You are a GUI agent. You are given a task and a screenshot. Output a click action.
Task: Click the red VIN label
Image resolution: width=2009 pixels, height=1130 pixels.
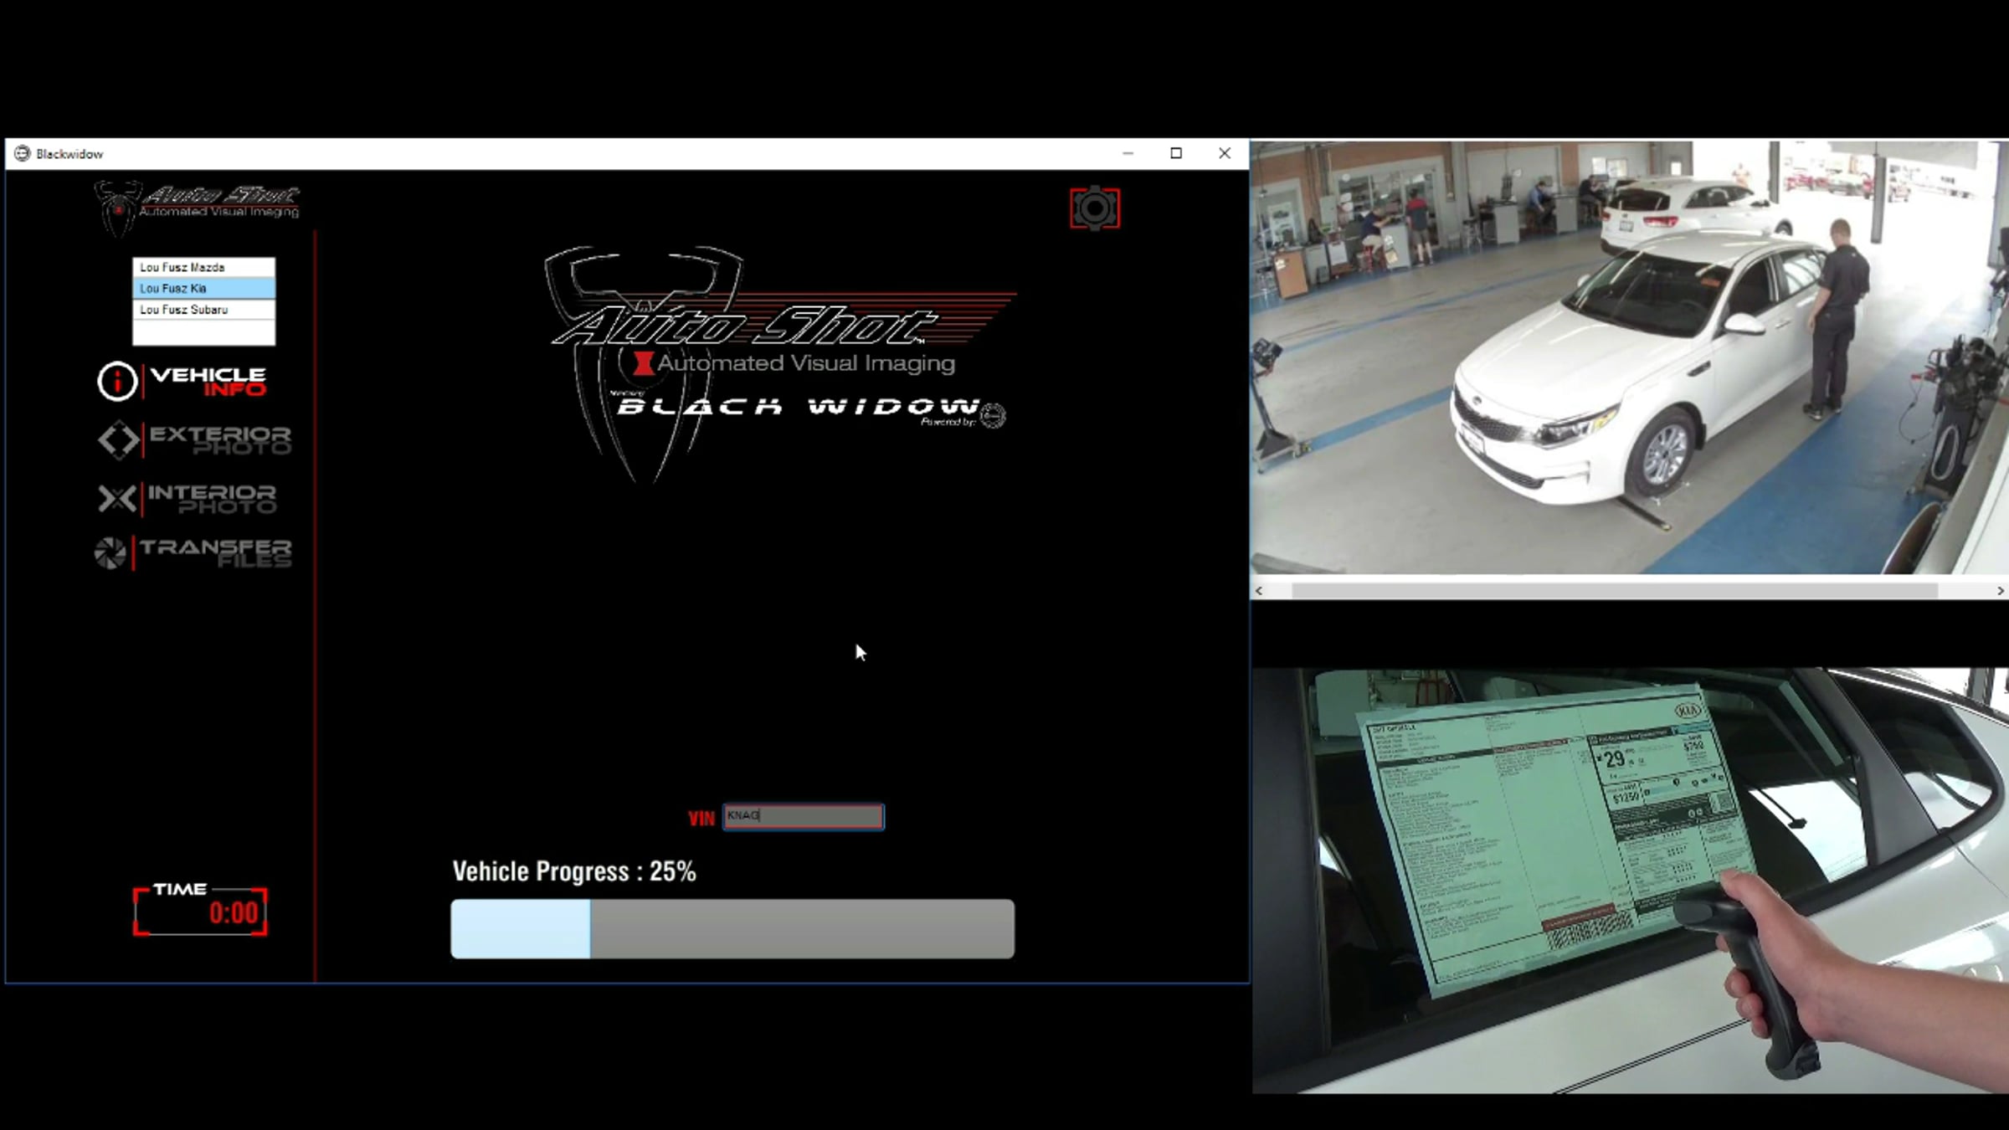pos(701,818)
